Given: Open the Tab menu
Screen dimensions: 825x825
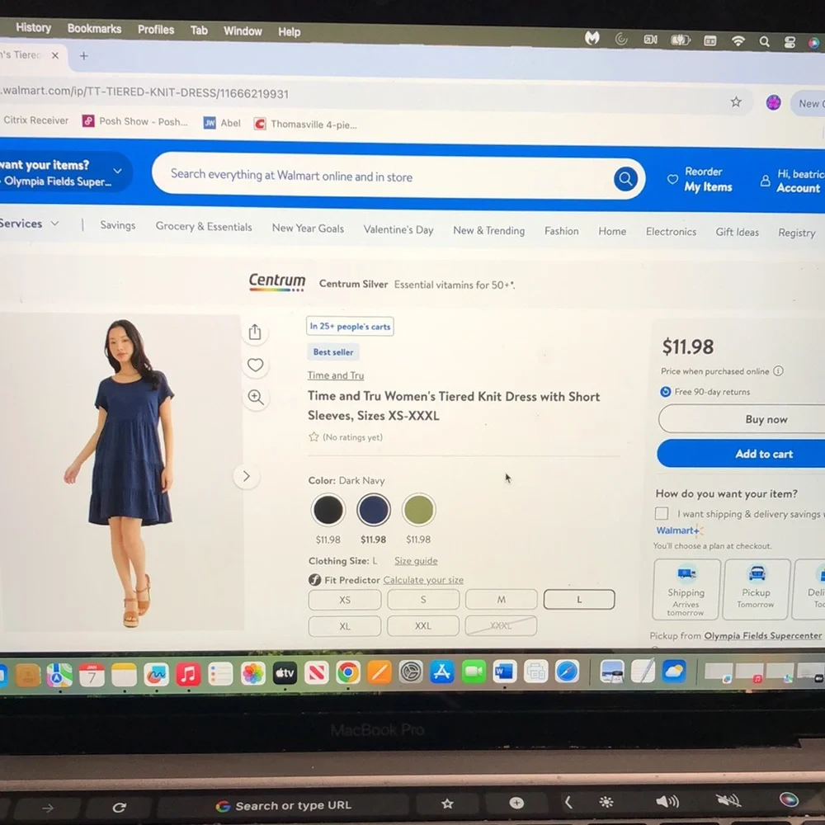Looking at the screenshot, I should (x=199, y=31).
